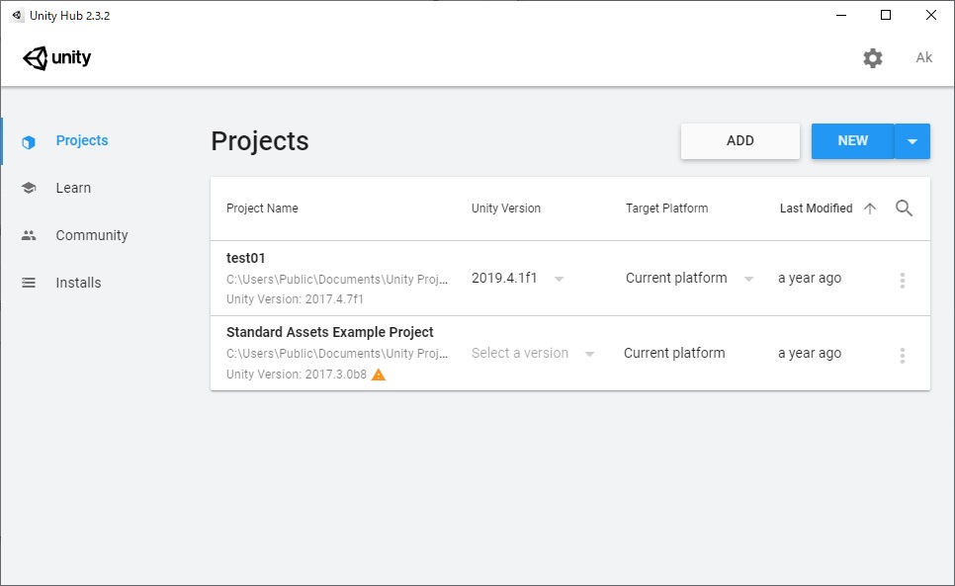This screenshot has width=955, height=586.
Task: Click Unity Version: 2017.3.0b8 text
Action: tap(297, 375)
